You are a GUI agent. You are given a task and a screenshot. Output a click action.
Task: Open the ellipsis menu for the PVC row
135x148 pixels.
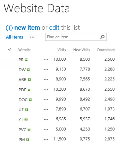click(x=46, y=130)
